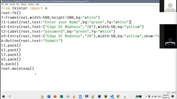
Task: Open the notification center icon
Action: (173, 97)
